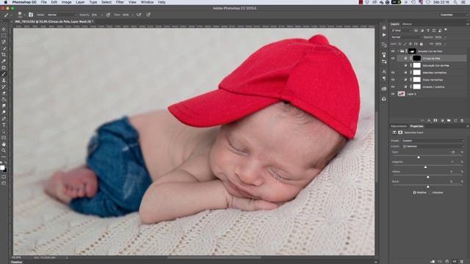This screenshot has height=264, width=470.
Task: Click add layer style fx icon
Action: [429, 120]
